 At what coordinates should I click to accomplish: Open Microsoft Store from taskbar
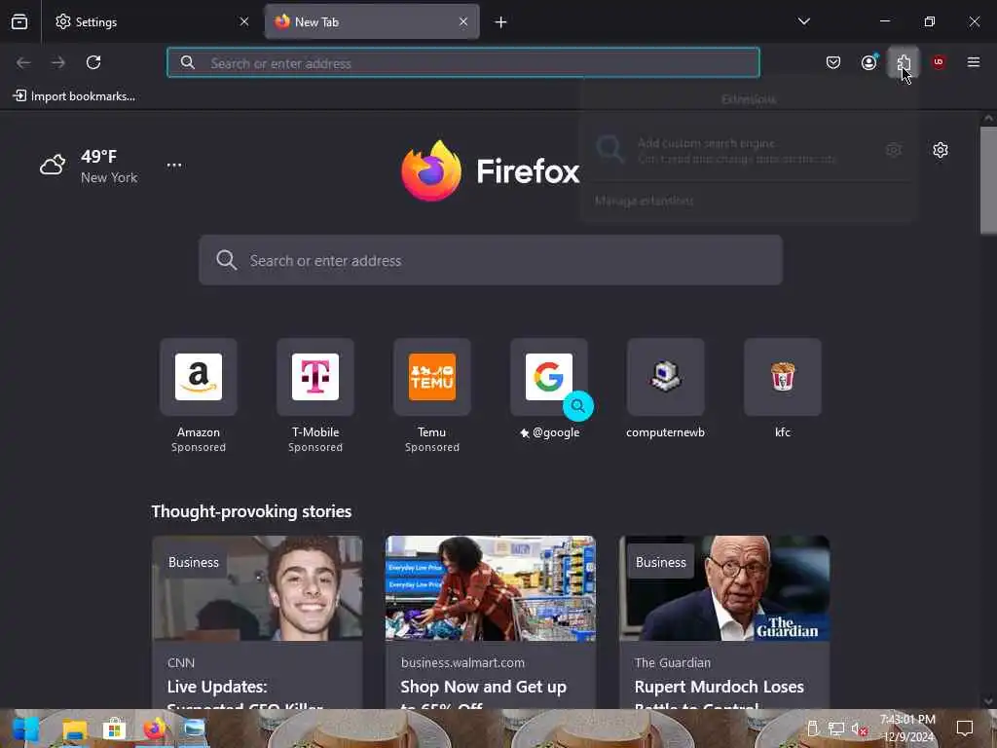[x=115, y=729]
